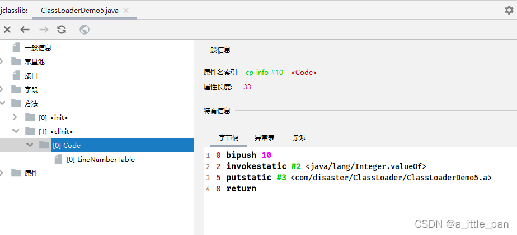Go forward with the right arrow icon
517x235 pixels.
tap(44, 30)
